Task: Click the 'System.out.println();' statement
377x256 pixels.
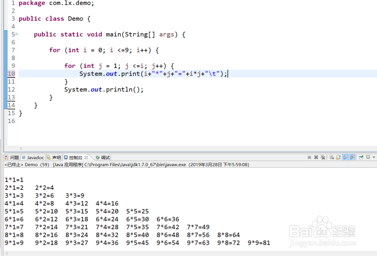Action: click(x=104, y=90)
